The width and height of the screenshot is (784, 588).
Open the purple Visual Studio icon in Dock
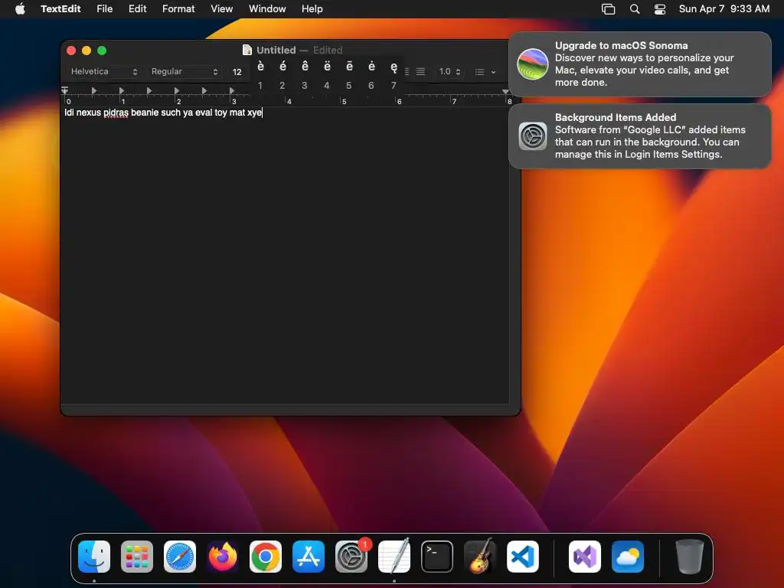[585, 557]
